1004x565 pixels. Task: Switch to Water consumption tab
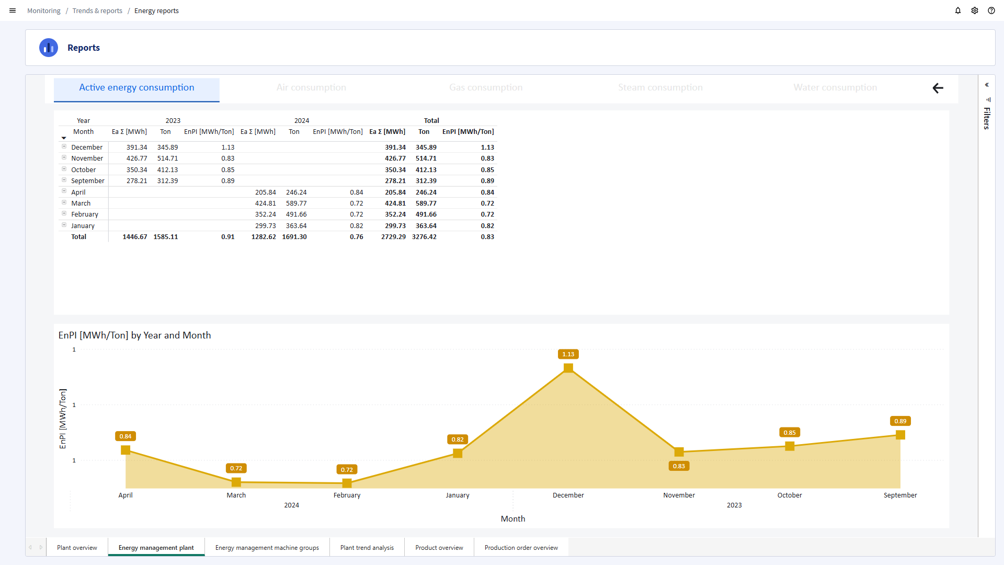tap(835, 88)
